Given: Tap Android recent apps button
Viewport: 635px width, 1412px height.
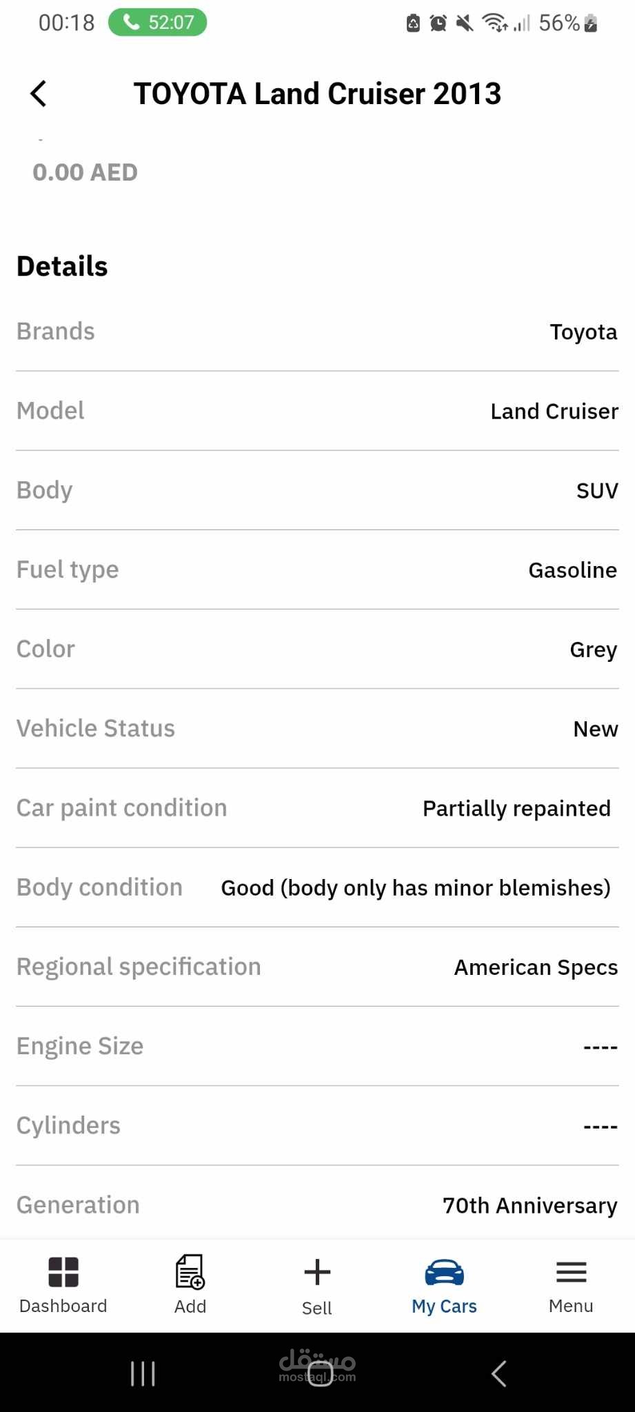Looking at the screenshot, I should tap(143, 1373).
